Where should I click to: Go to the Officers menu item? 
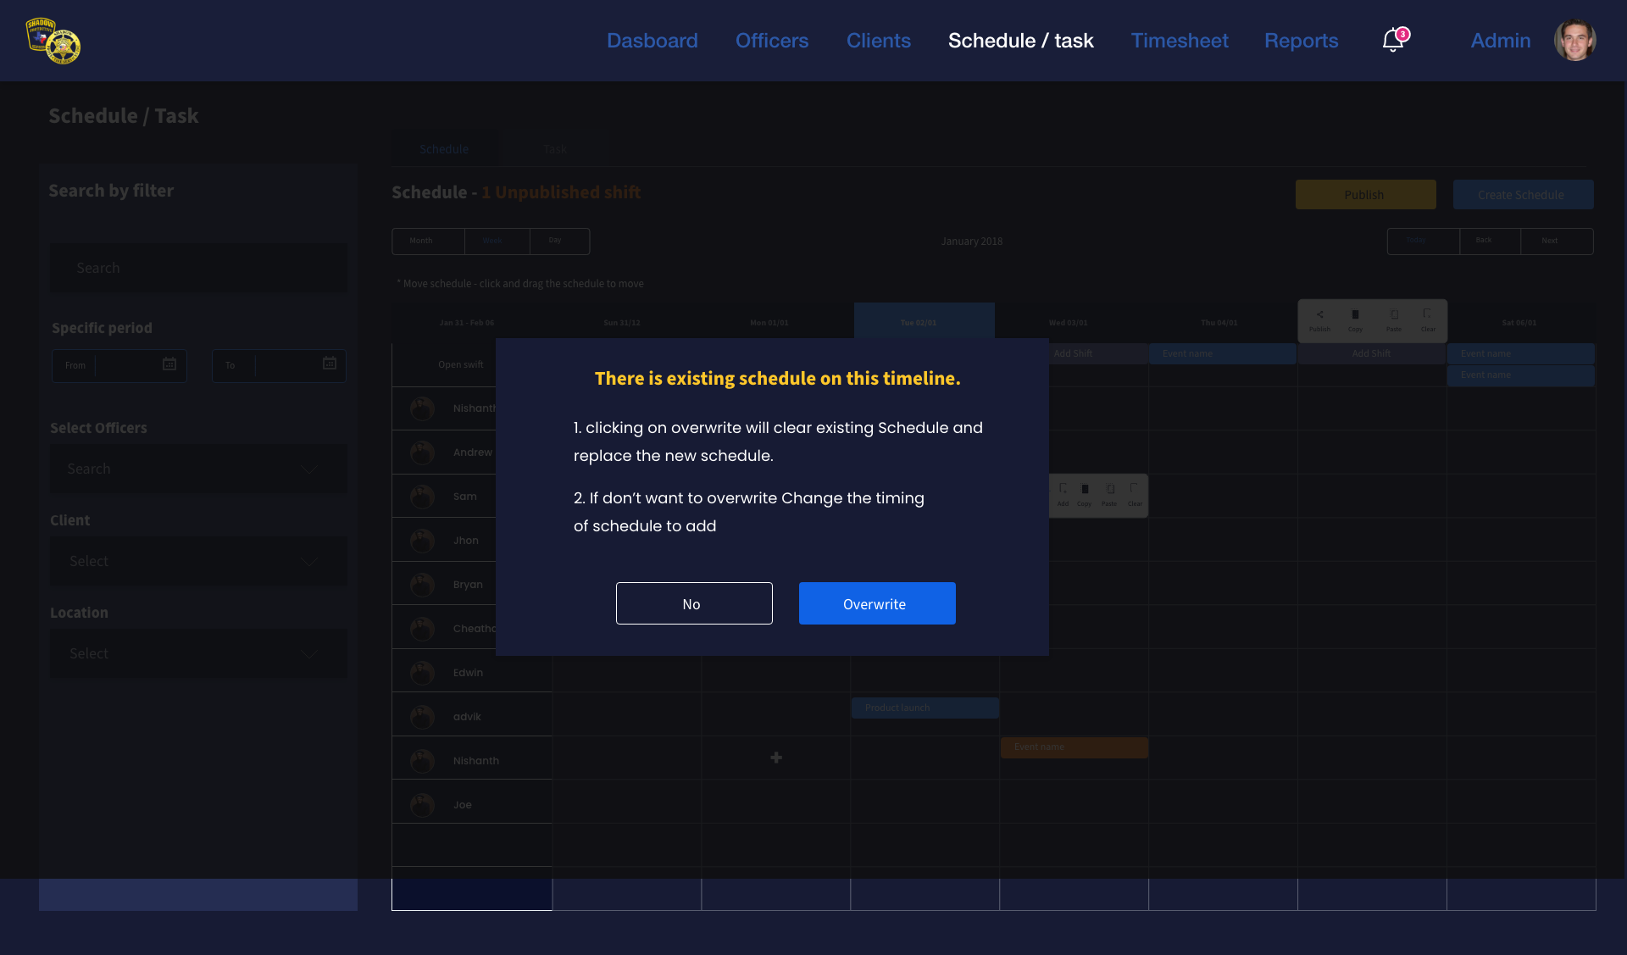pyautogui.click(x=771, y=41)
